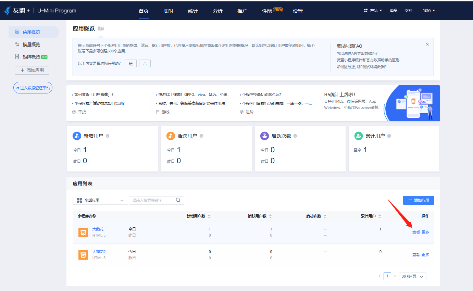The width and height of the screenshot is (473, 291).
Task: Click 查看 for 大鹅花 row
Action: [416, 232]
